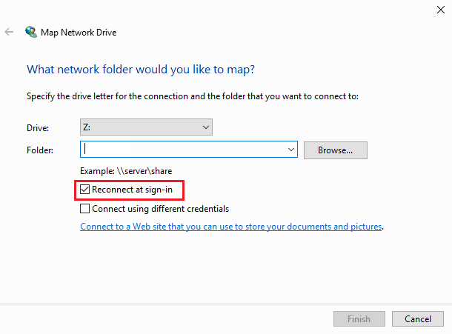Expand the Drive list chevron arrow
This screenshot has width=452, height=334.
[205, 127]
